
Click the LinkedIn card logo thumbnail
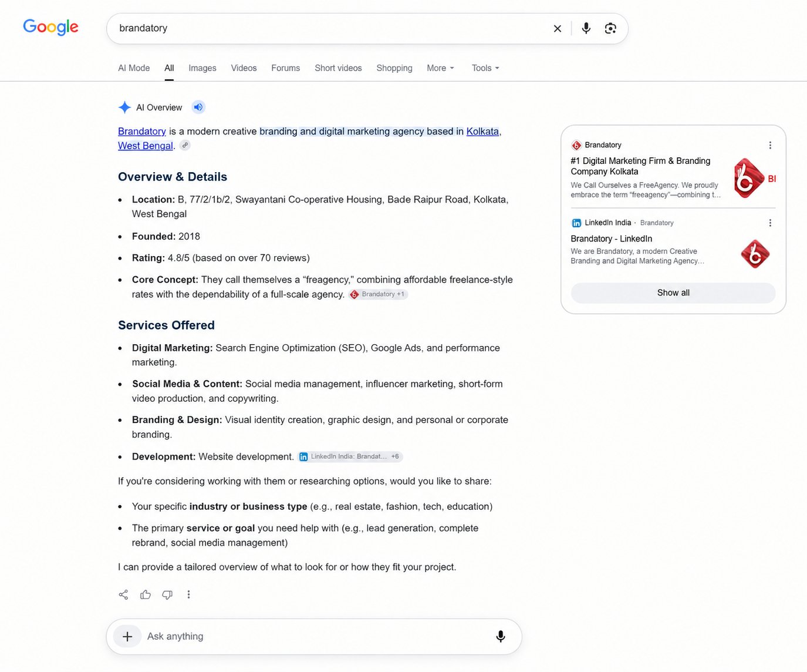[755, 254]
